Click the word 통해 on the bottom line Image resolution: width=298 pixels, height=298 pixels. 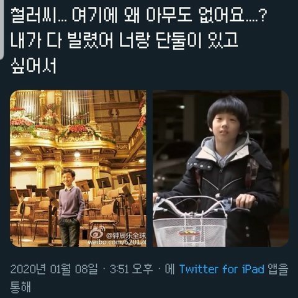[x=20, y=287]
